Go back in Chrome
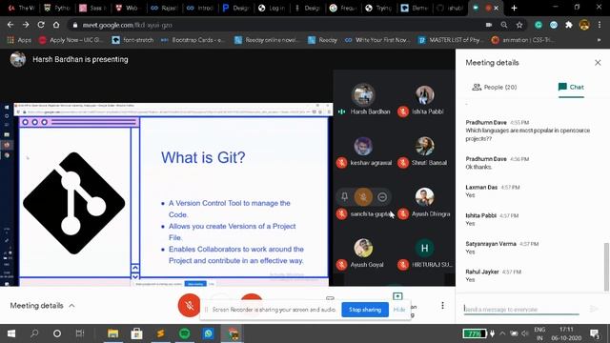Viewport: 610px width, 343px height. coord(10,25)
